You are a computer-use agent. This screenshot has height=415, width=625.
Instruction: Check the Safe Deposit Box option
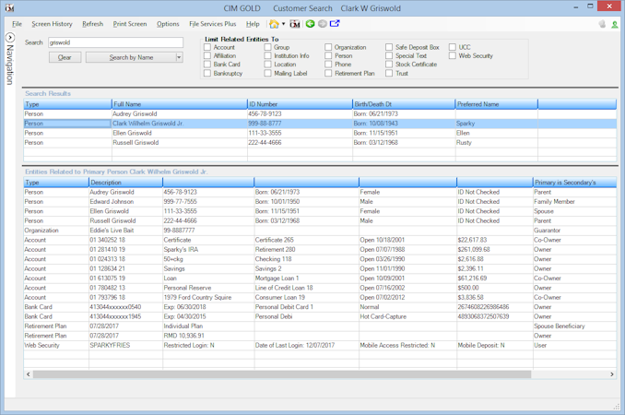click(390, 47)
